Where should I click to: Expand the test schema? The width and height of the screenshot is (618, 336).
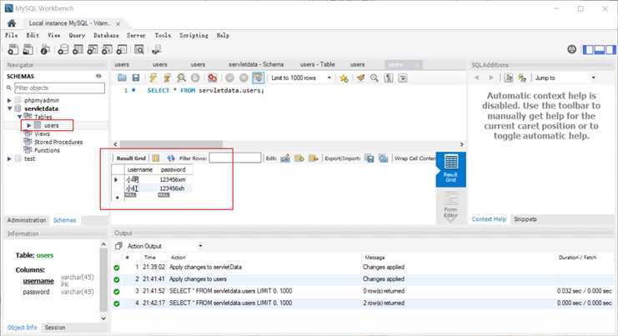point(9,158)
